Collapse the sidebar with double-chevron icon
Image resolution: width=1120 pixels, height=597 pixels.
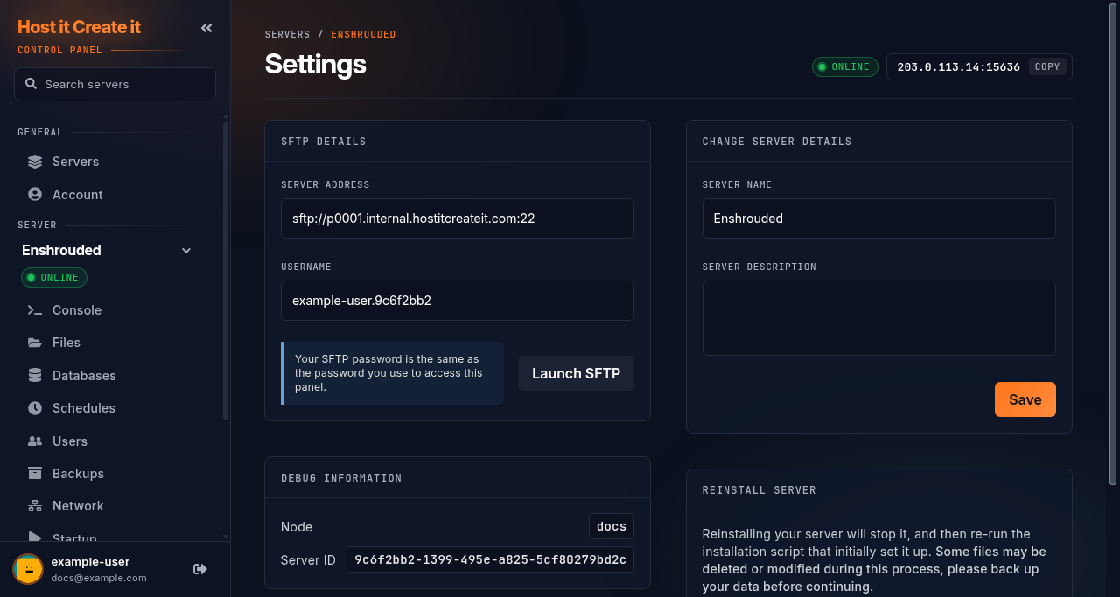pyautogui.click(x=206, y=28)
